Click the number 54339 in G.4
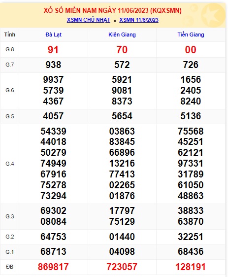 pyautogui.click(x=53, y=131)
